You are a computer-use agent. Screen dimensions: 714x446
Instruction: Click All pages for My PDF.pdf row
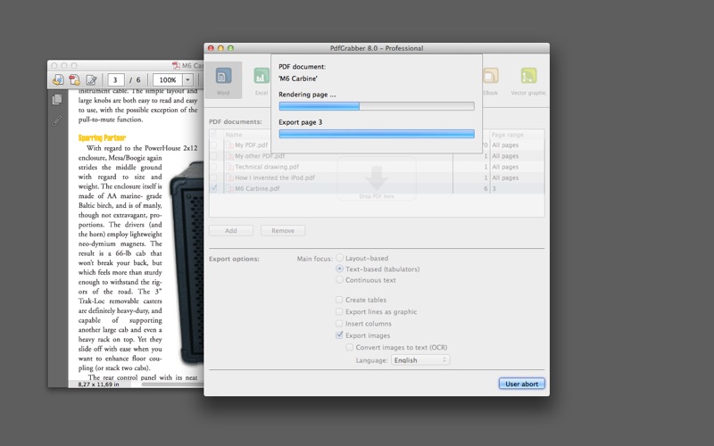(505, 145)
